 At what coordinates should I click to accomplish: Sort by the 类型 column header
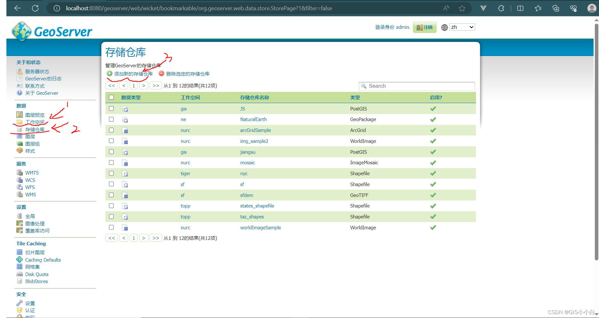355,98
